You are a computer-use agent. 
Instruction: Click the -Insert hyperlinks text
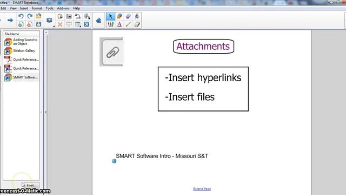point(203,78)
